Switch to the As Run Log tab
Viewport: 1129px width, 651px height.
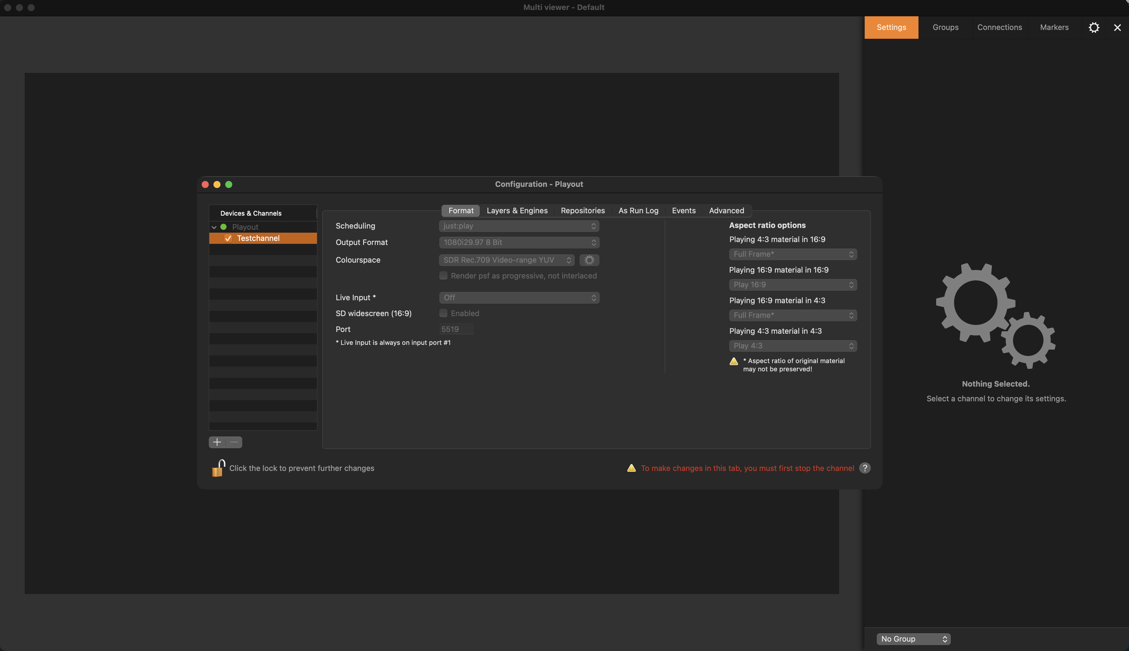click(638, 211)
